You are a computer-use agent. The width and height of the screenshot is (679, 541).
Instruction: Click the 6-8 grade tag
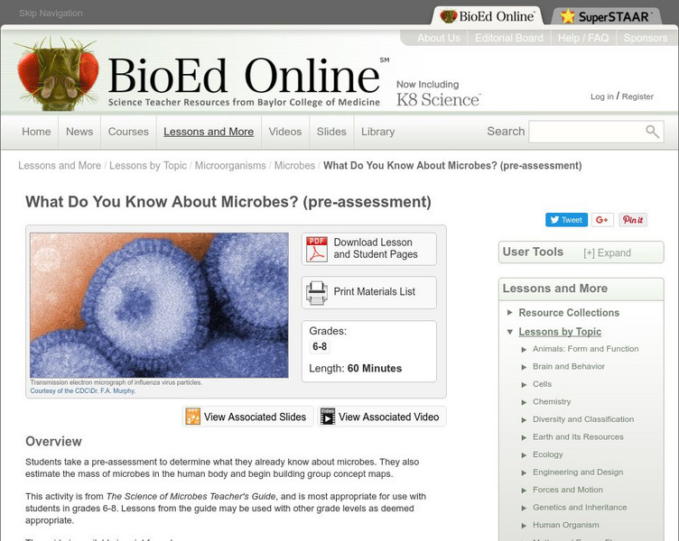(x=320, y=346)
